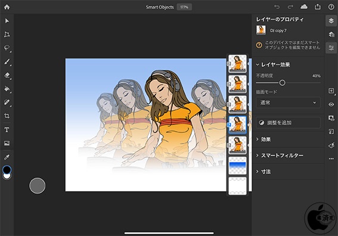Click the foreground black color chip
338x236 pixels.
click(x=7, y=169)
